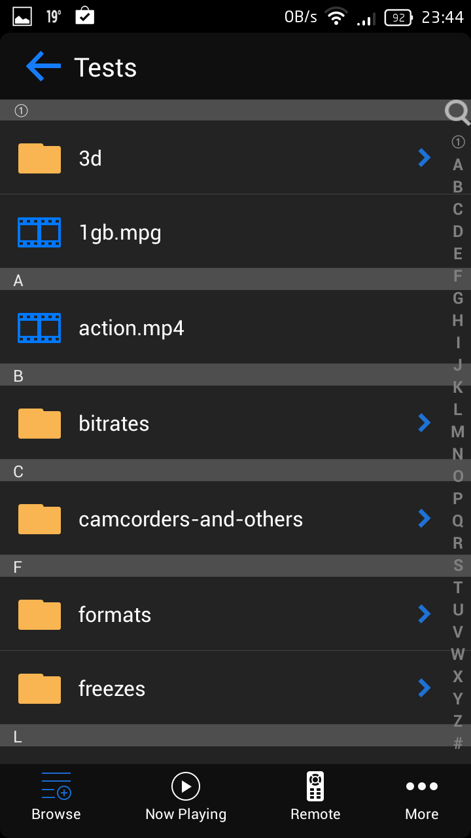Jump to letter M in index
This screenshot has height=838, width=471.
click(458, 432)
